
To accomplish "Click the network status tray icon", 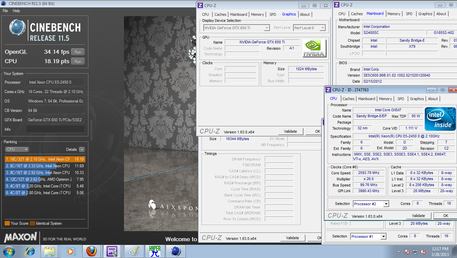I will pos(415,251).
